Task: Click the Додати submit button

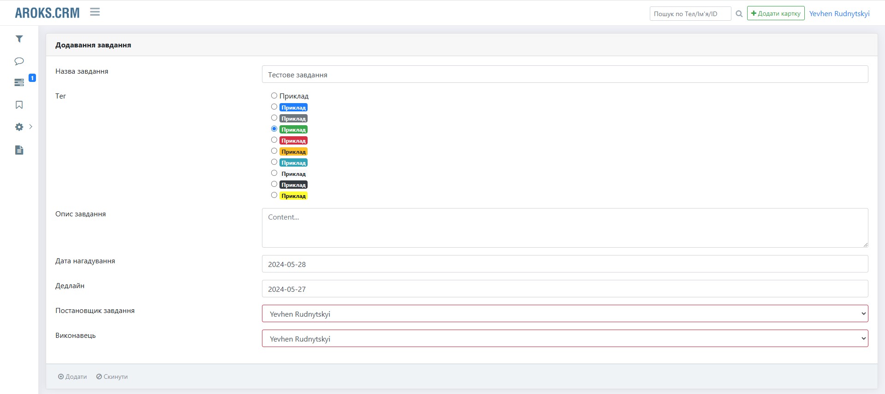Action: click(x=72, y=377)
